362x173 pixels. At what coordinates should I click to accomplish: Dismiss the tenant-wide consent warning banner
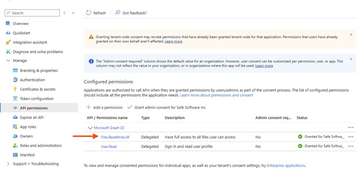[x=351, y=35]
